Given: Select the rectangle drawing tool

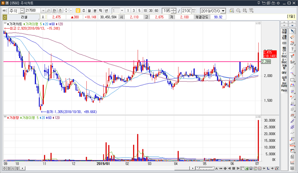Looking at the screenshot, I should tap(292, 80).
